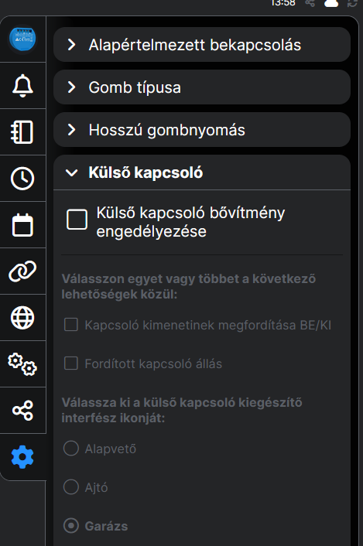
Task: Open the calendar schedule icon
Action: coord(22,225)
